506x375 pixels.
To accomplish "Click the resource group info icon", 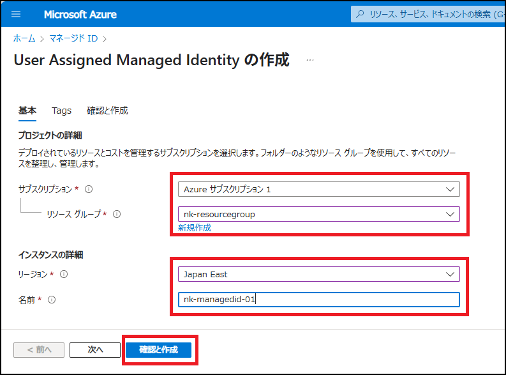I will point(117,214).
